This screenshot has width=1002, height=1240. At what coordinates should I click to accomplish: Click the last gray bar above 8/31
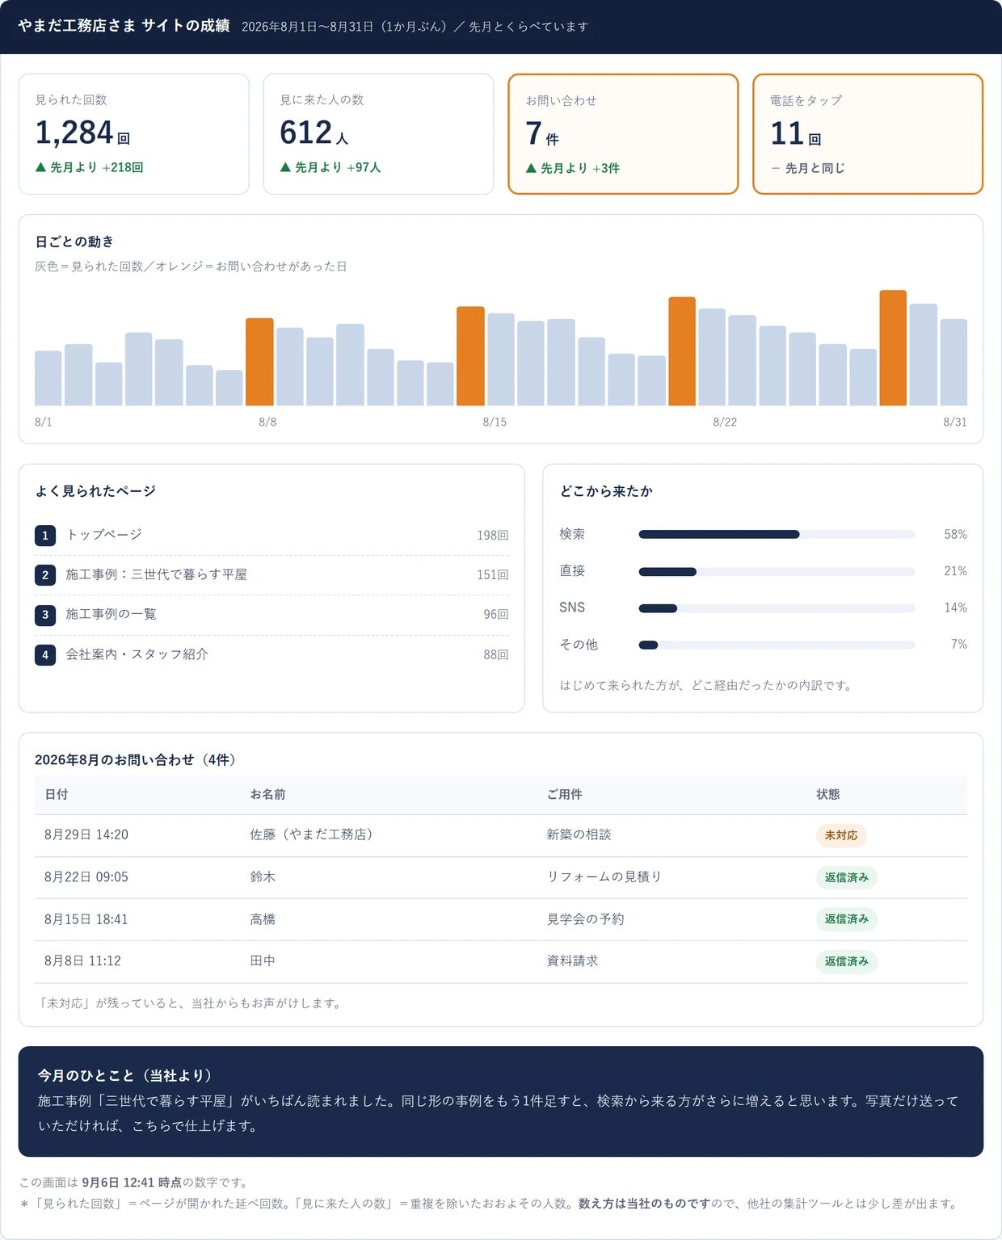(x=954, y=363)
